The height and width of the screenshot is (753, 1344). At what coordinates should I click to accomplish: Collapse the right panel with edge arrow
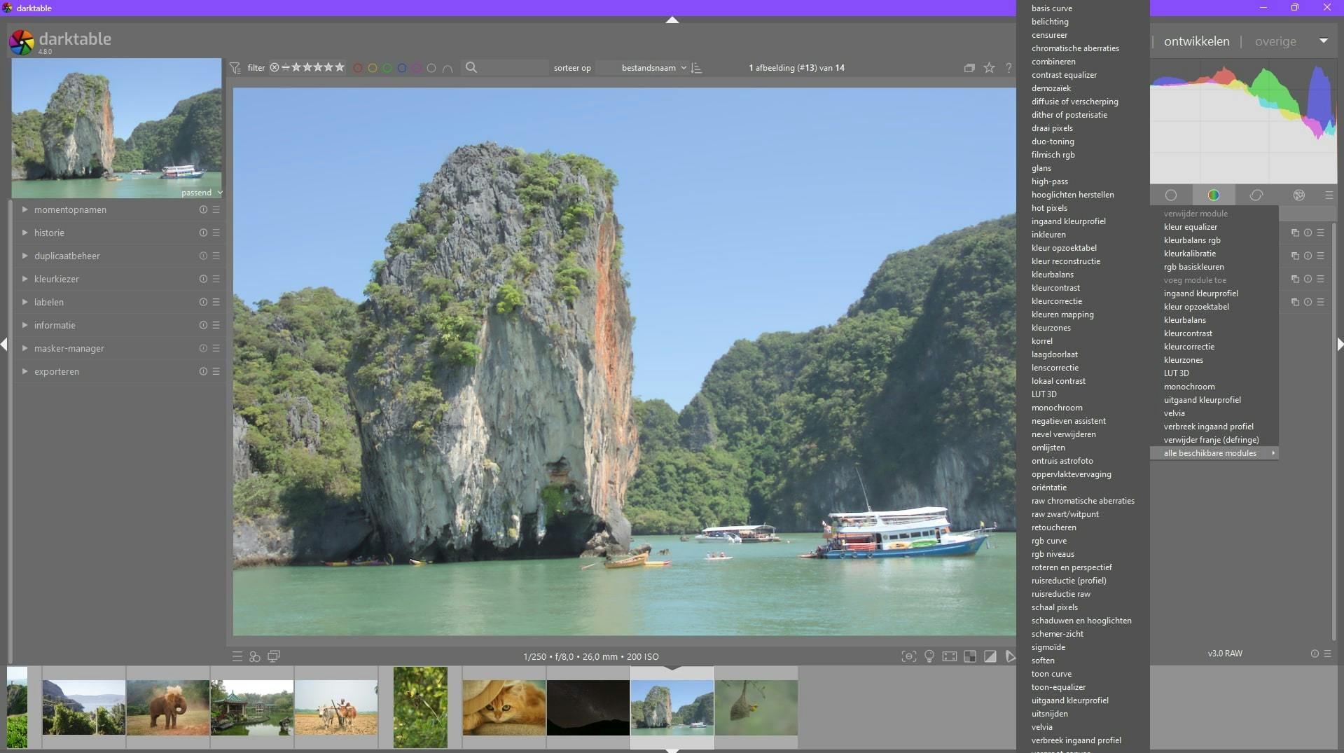(x=1340, y=344)
